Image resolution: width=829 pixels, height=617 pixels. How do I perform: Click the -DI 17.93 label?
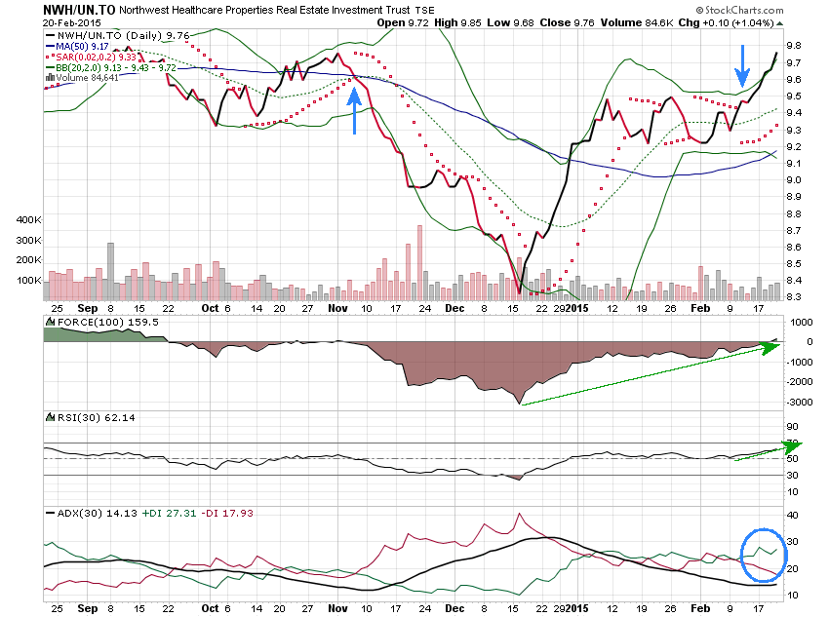pos(227,513)
